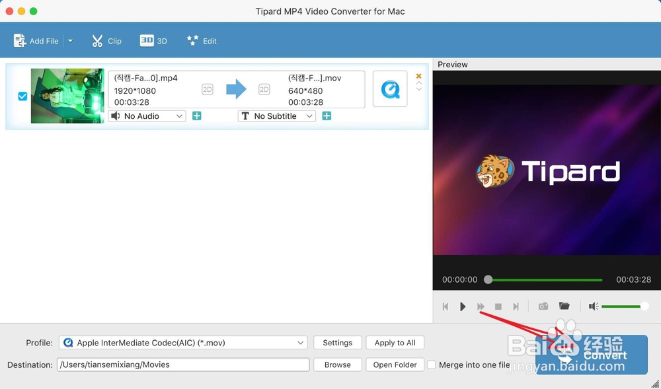Click the source filename .mp4 text
The width and height of the screenshot is (661, 389).
(x=146, y=79)
